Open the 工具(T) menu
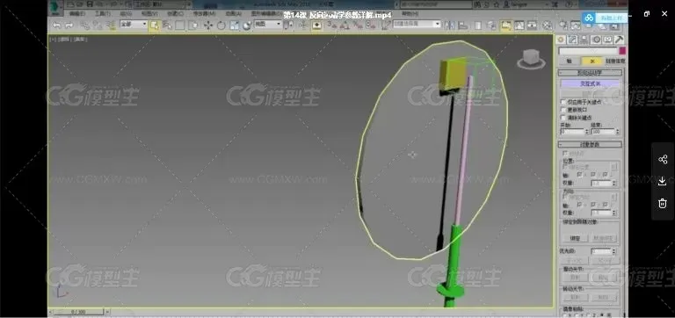The image size is (675, 318). tap(103, 14)
